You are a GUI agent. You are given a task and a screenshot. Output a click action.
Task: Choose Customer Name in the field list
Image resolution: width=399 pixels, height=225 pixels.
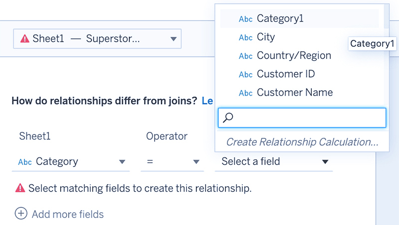tap(300, 93)
